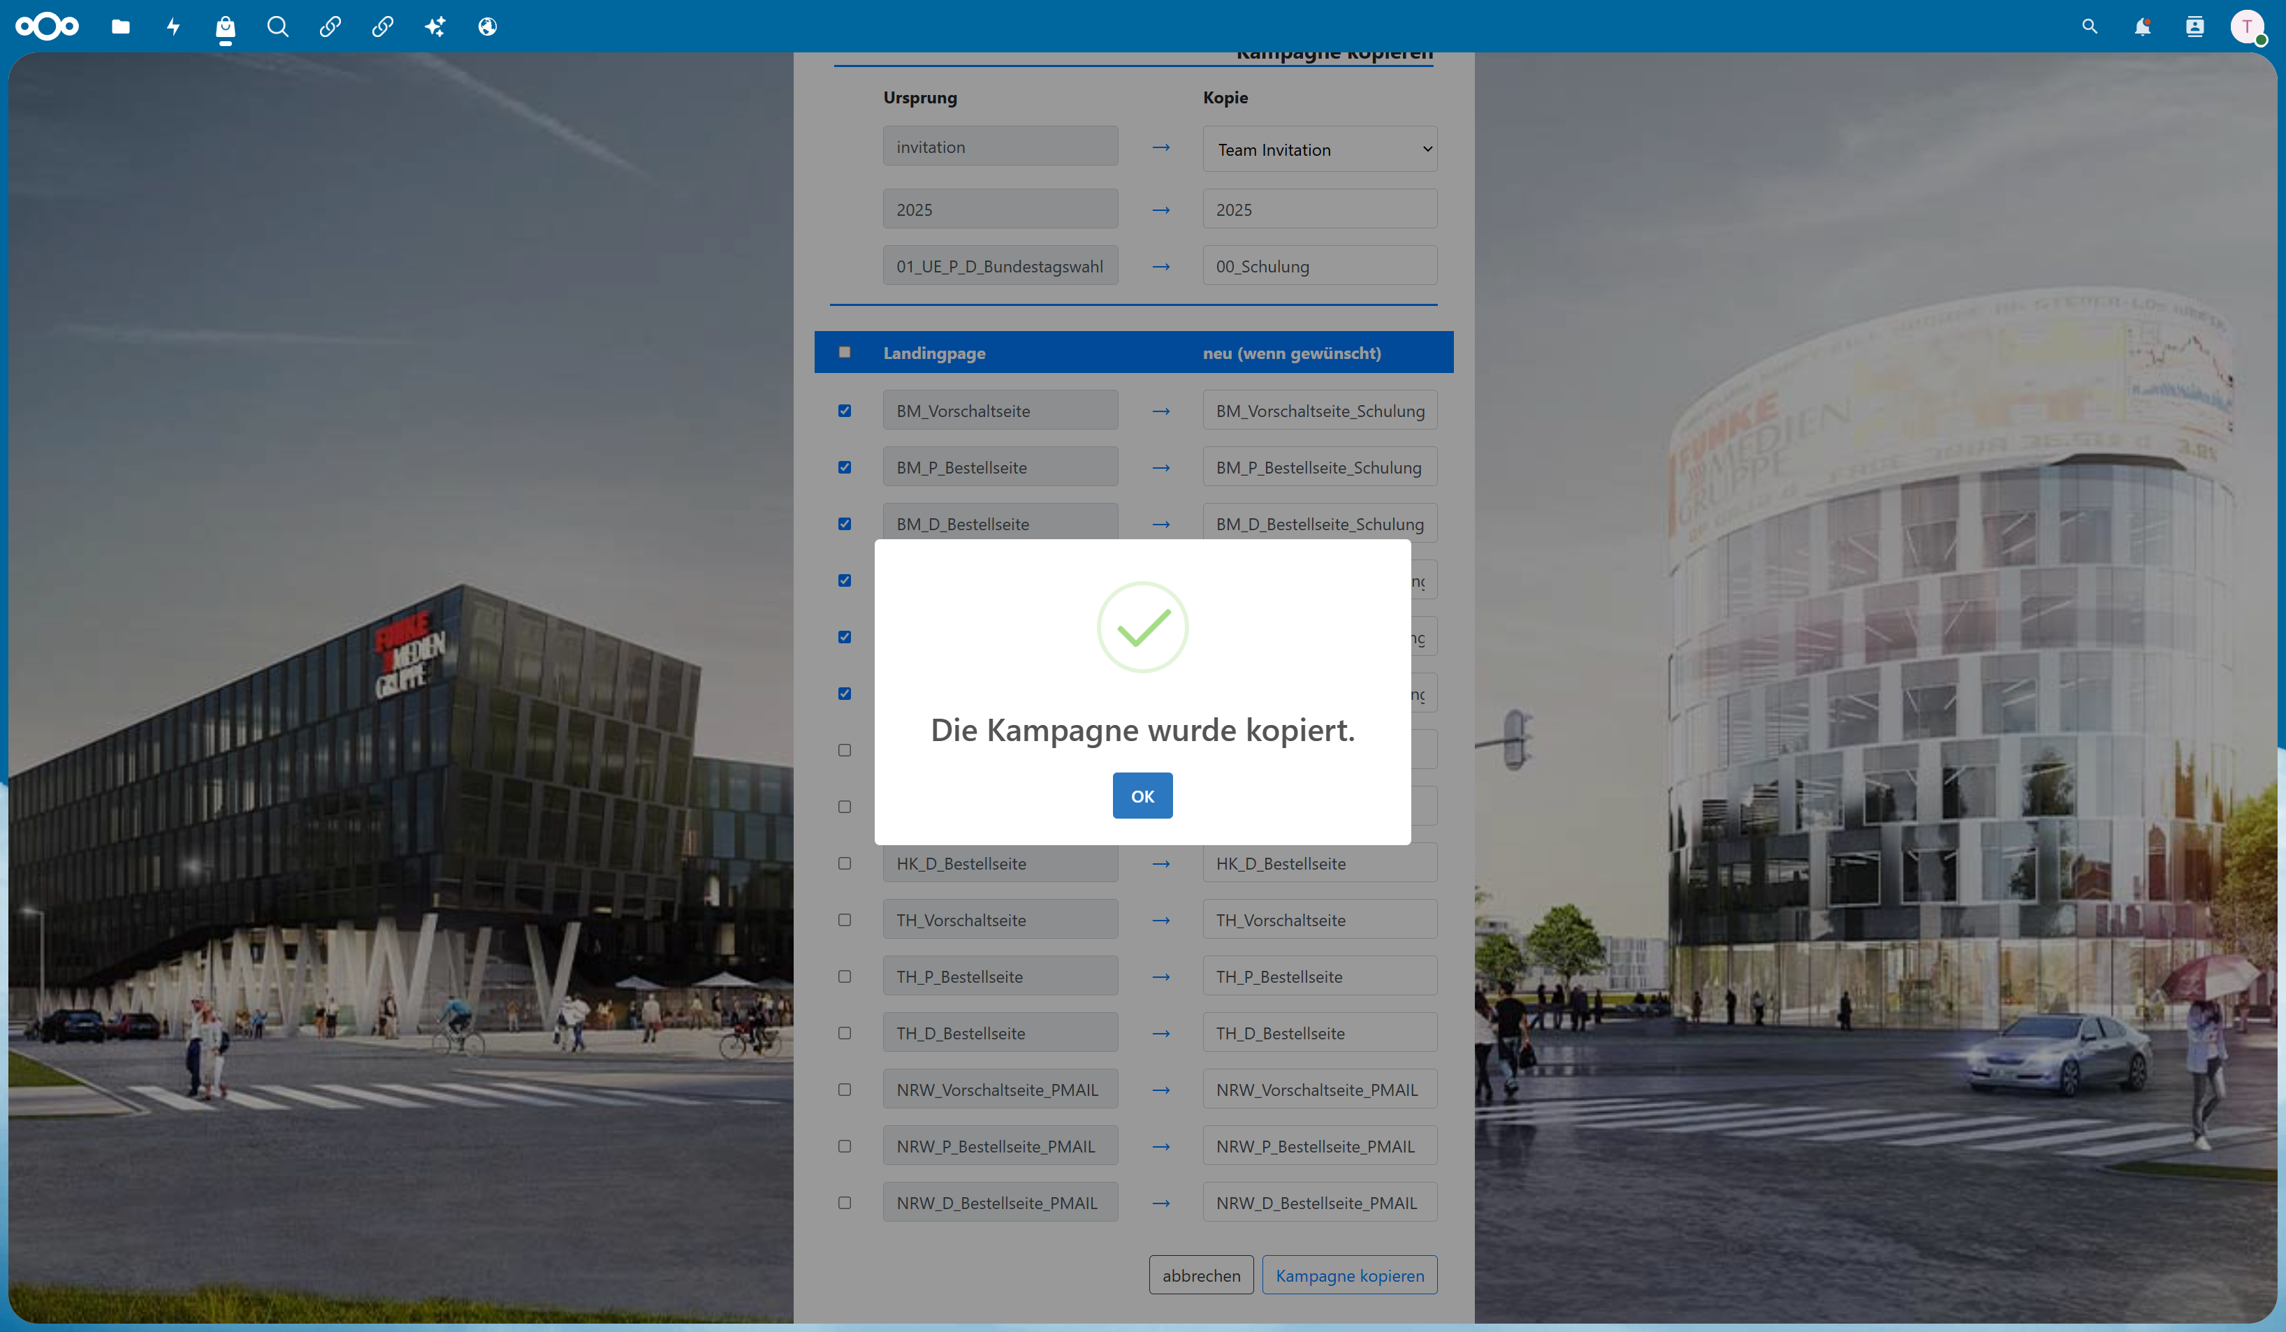Click the Nextcloud logo icon

(48, 27)
